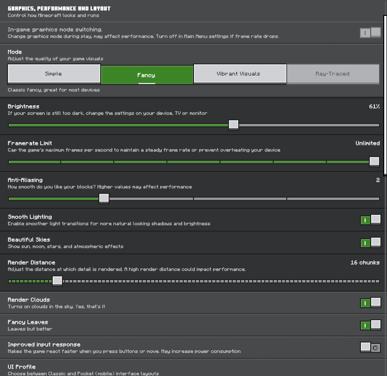Click the Brightness label
This screenshot has height=376, width=387.
coord(23,107)
